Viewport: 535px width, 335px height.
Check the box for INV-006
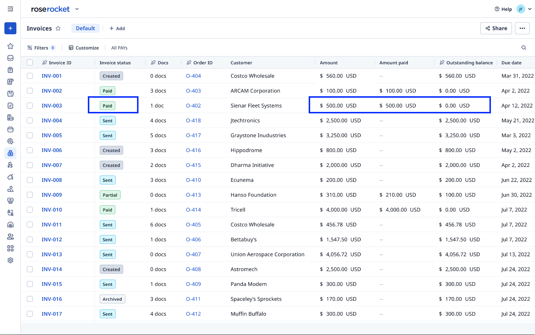tap(30, 150)
